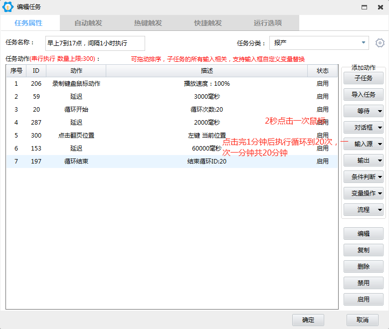Image resolution: width=389 pixels, height=329 pixels.
Task: Click the 子任务 button
Action: coord(363,78)
